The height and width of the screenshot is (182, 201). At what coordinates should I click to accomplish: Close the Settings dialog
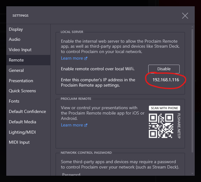(x=185, y=16)
